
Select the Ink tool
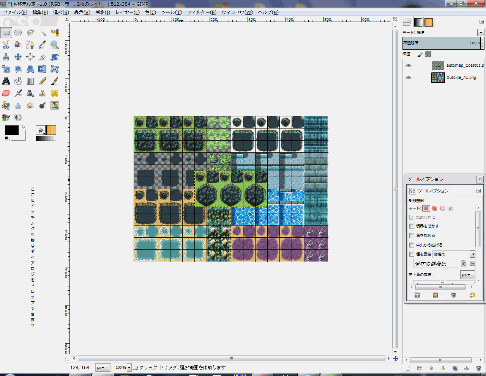30,93
